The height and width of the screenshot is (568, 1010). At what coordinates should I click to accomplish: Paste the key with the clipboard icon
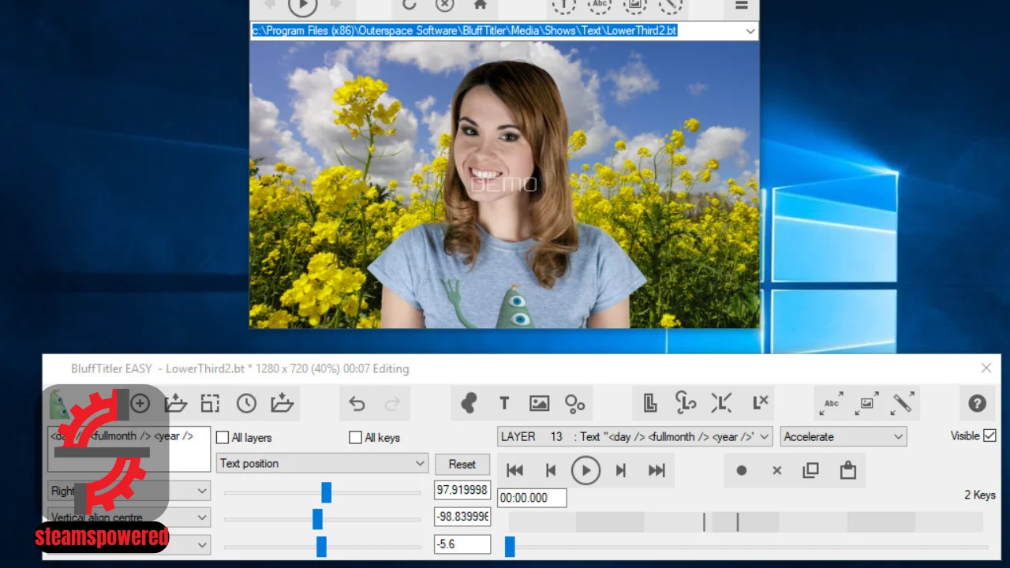click(x=848, y=470)
